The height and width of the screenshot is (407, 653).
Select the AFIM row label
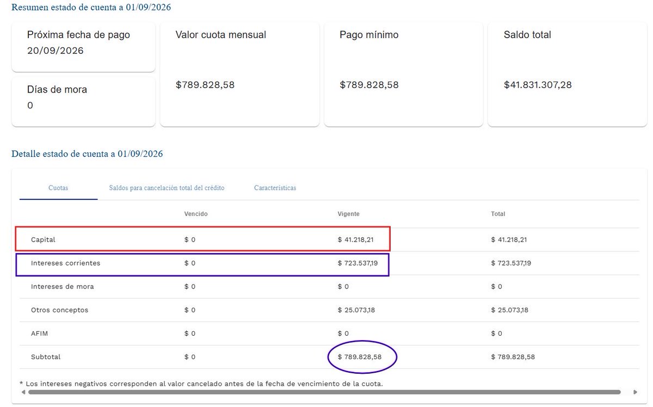click(x=40, y=333)
